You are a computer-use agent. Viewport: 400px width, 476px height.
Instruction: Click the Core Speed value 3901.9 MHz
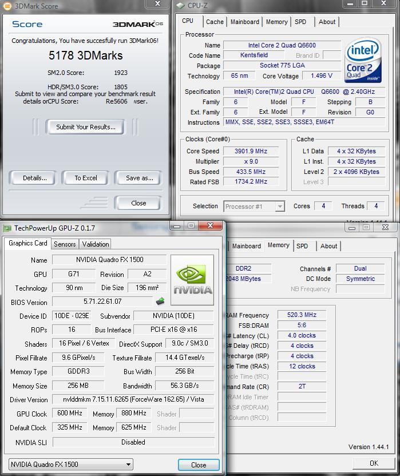tap(251, 151)
